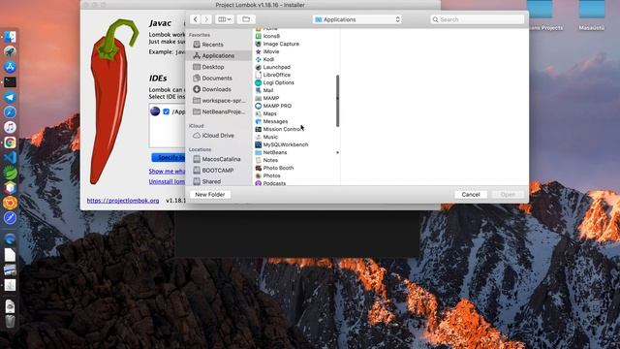Select Podcasts in the application list
The image size is (620, 349).
295,183
